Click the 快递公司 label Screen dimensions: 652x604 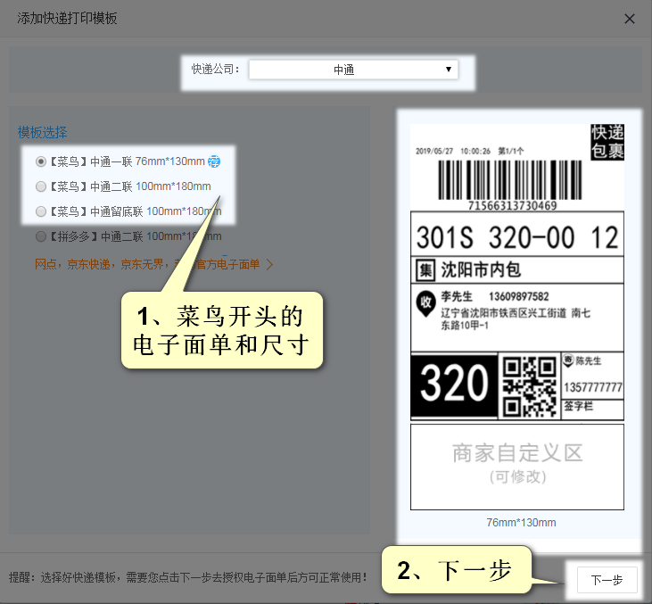point(215,69)
